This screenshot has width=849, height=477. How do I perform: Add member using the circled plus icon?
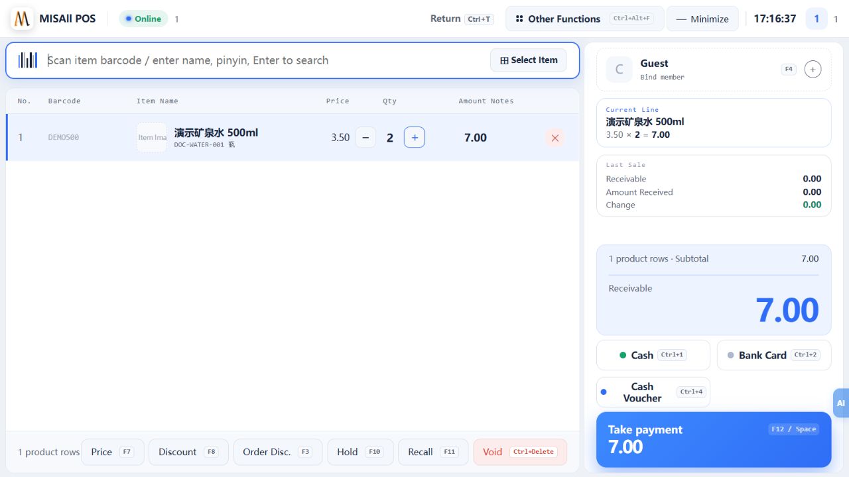813,69
